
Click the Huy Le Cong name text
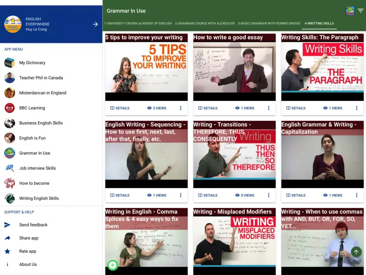[36, 29]
